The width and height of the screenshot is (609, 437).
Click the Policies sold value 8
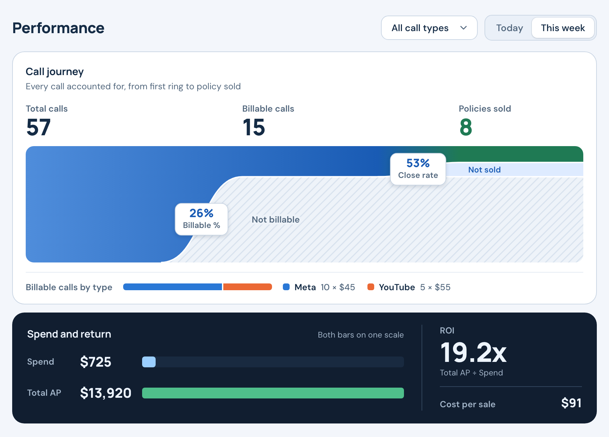[466, 128]
